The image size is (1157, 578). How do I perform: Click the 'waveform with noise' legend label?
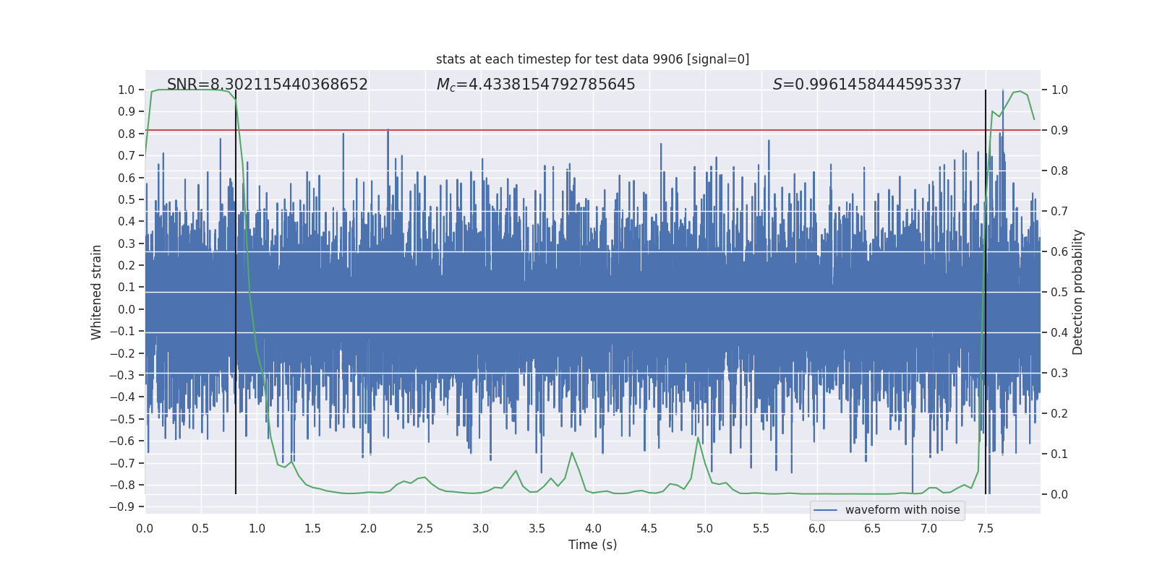click(902, 510)
